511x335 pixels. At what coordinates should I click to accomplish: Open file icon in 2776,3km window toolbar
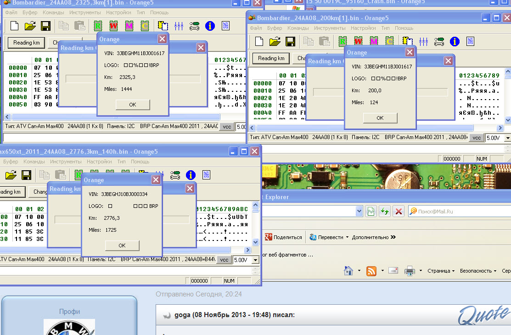tap(11, 175)
